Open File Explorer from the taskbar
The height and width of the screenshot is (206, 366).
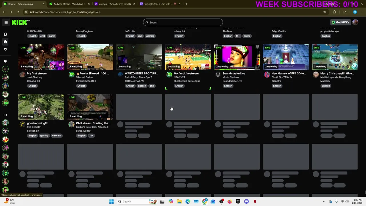click(x=179, y=201)
